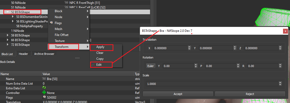Decrease Translation Y with down stepper arrow
The height and width of the screenshot is (103, 290).
click(x=235, y=49)
